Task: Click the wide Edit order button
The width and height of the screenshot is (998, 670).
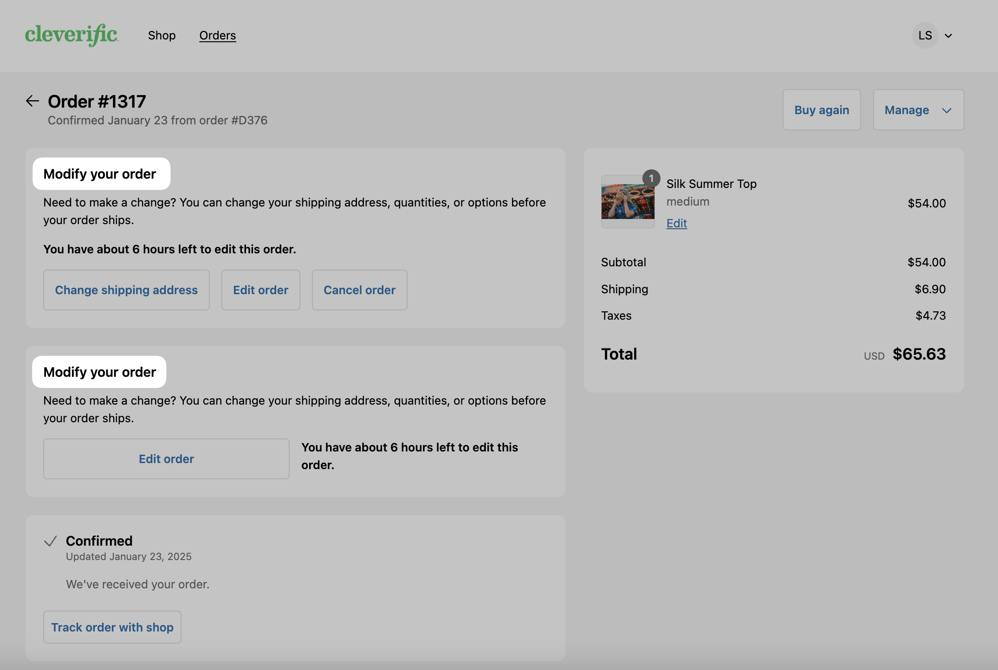Action: point(166,459)
